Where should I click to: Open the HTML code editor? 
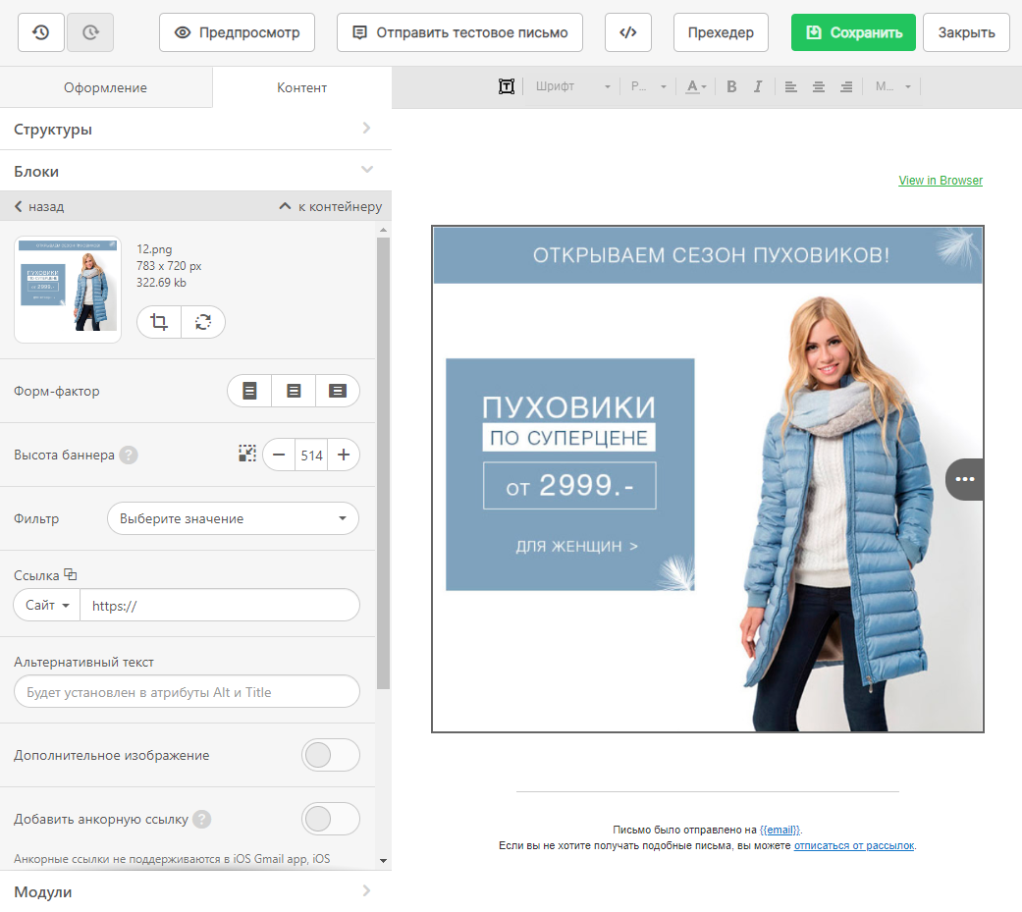(628, 32)
